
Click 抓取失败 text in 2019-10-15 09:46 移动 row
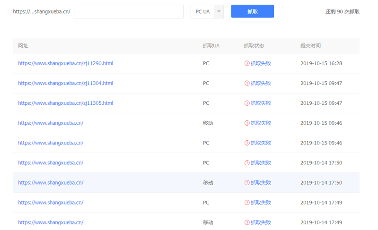point(261,123)
